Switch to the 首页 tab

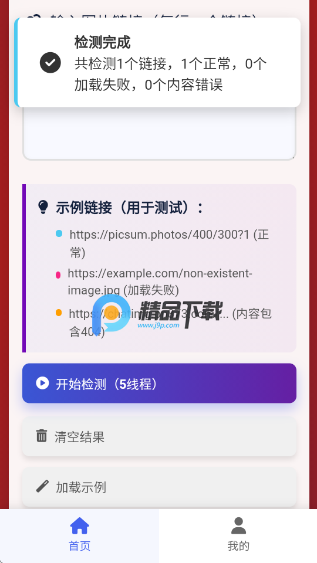point(79,535)
